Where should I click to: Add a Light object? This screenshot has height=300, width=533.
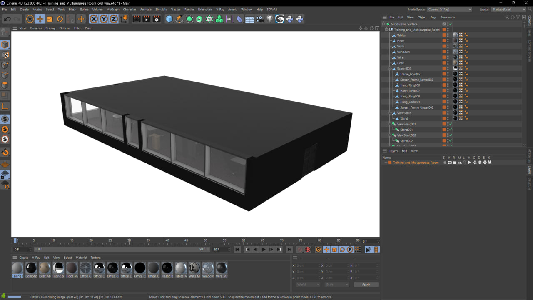[270, 19]
